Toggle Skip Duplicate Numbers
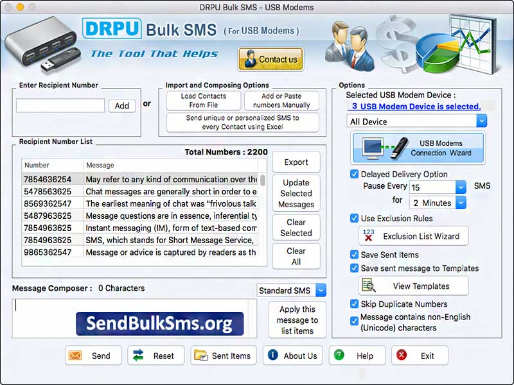Image resolution: width=514 pixels, height=385 pixels. (x=354, y=304)
